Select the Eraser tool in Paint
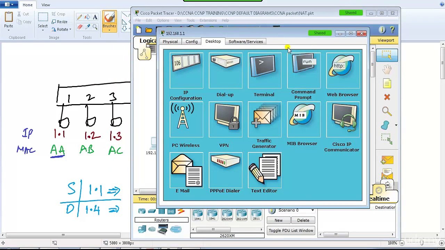Viewport: 445px width, 250px height. pos(80,27)
